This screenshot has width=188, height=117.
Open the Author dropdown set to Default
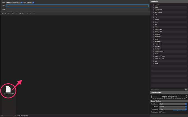pos(173,107)
